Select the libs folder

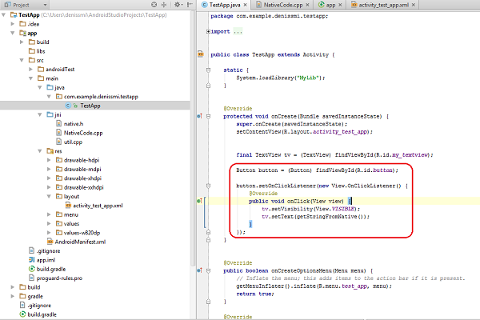click(x=37, y=51)
